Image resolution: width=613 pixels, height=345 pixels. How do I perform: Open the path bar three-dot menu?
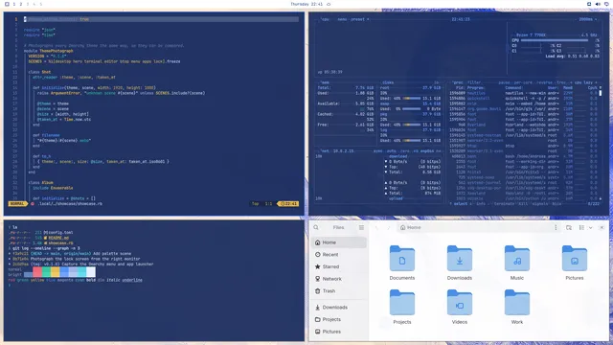point(556,228)
